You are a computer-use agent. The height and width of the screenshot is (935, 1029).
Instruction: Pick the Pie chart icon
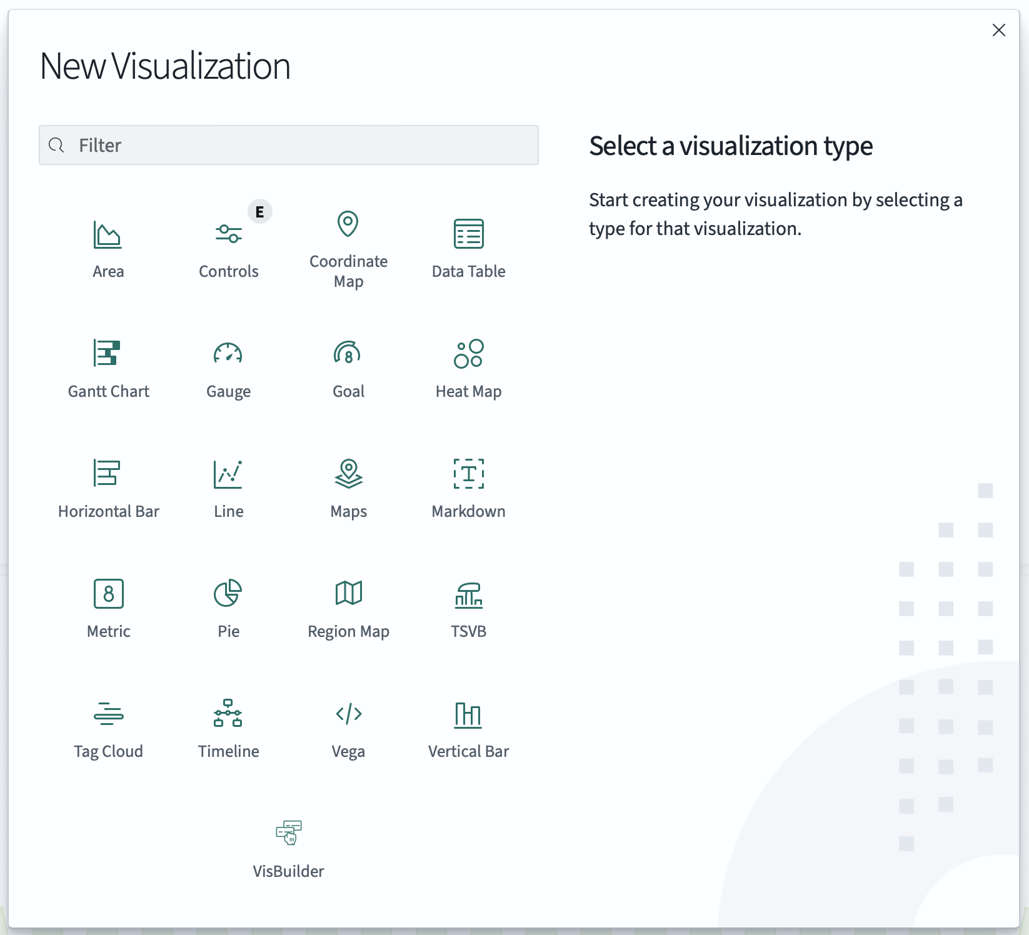[x=228, y=594]
